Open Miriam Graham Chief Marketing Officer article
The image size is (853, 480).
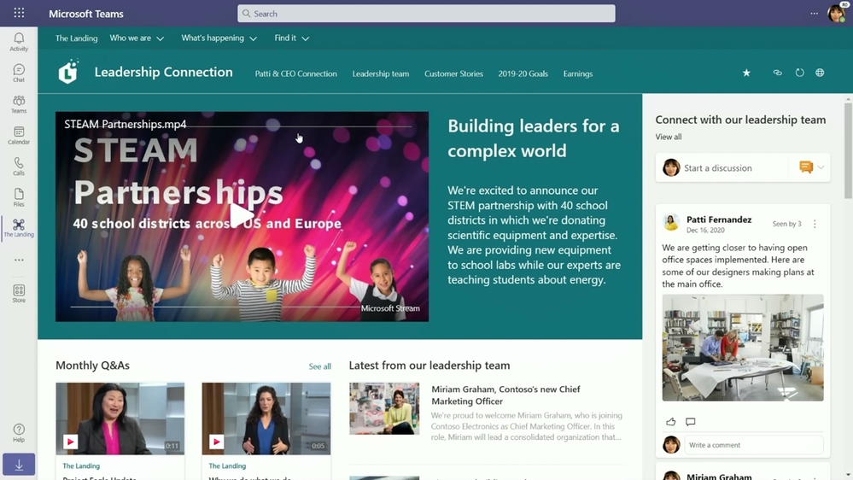(506, 395)
